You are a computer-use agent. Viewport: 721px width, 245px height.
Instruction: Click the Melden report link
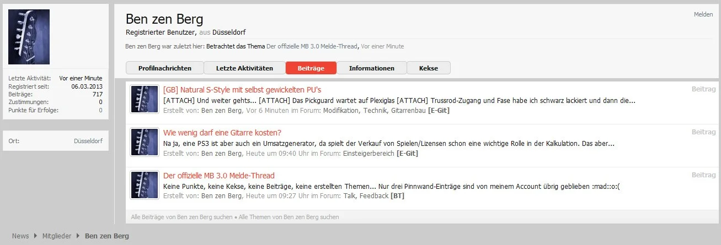tap(703, 14)
